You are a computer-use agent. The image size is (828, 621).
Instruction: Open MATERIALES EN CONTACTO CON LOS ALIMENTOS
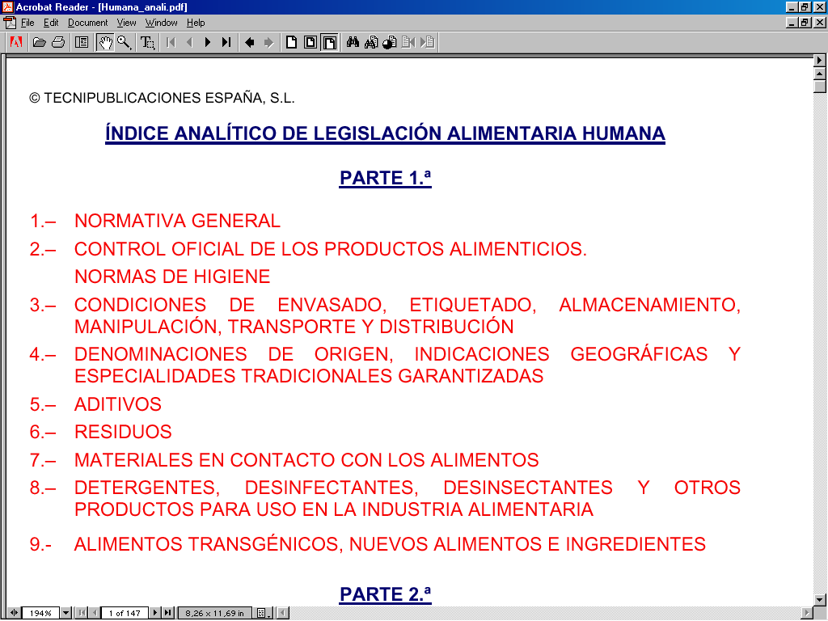click(306, 459)
